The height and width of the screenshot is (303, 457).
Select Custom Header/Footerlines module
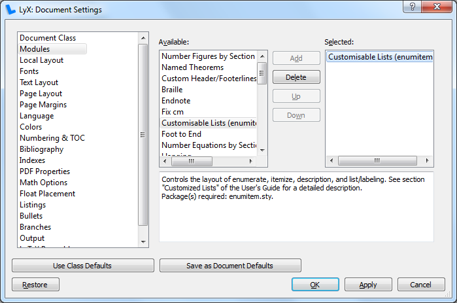209,79
